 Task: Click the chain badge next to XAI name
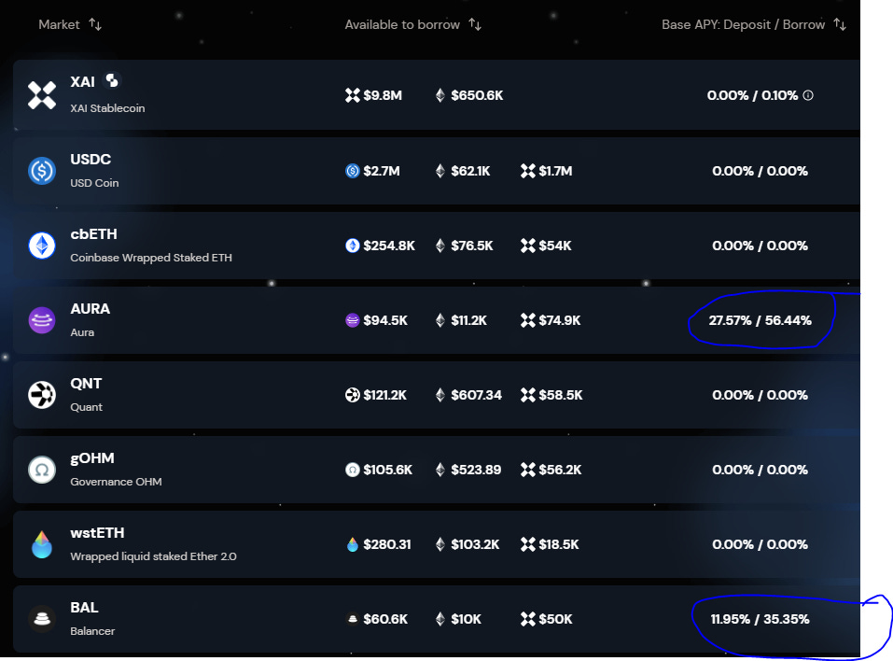click(x=112, y=81)
